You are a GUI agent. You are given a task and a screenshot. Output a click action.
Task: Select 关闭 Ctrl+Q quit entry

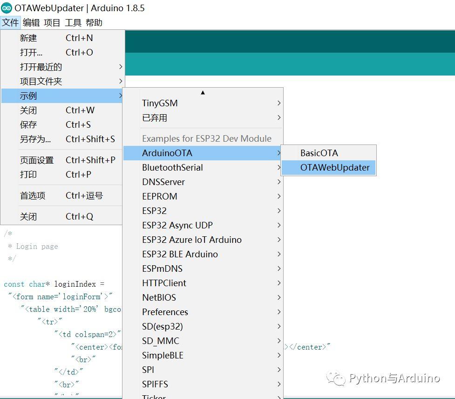[x=62, y=217]
